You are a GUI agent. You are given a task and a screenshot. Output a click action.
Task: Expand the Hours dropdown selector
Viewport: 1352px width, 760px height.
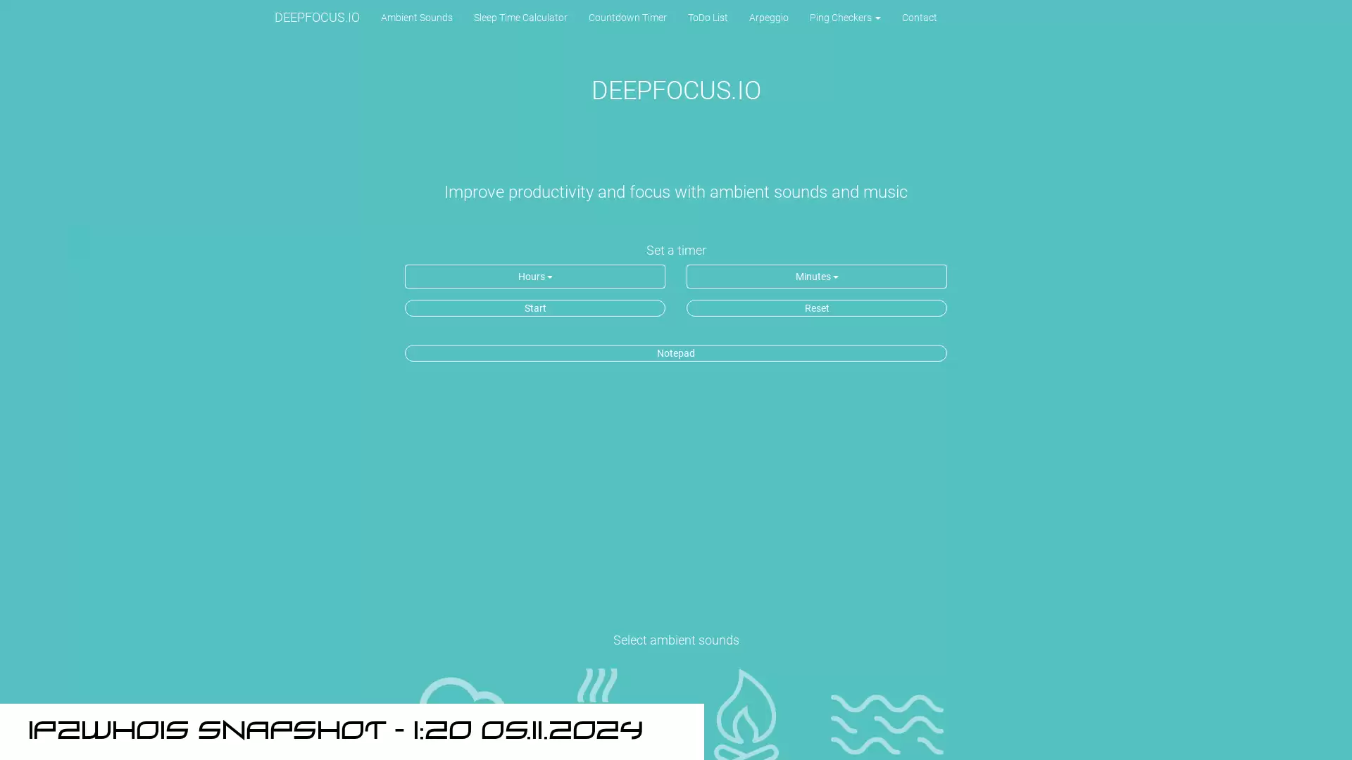[535, 277]
